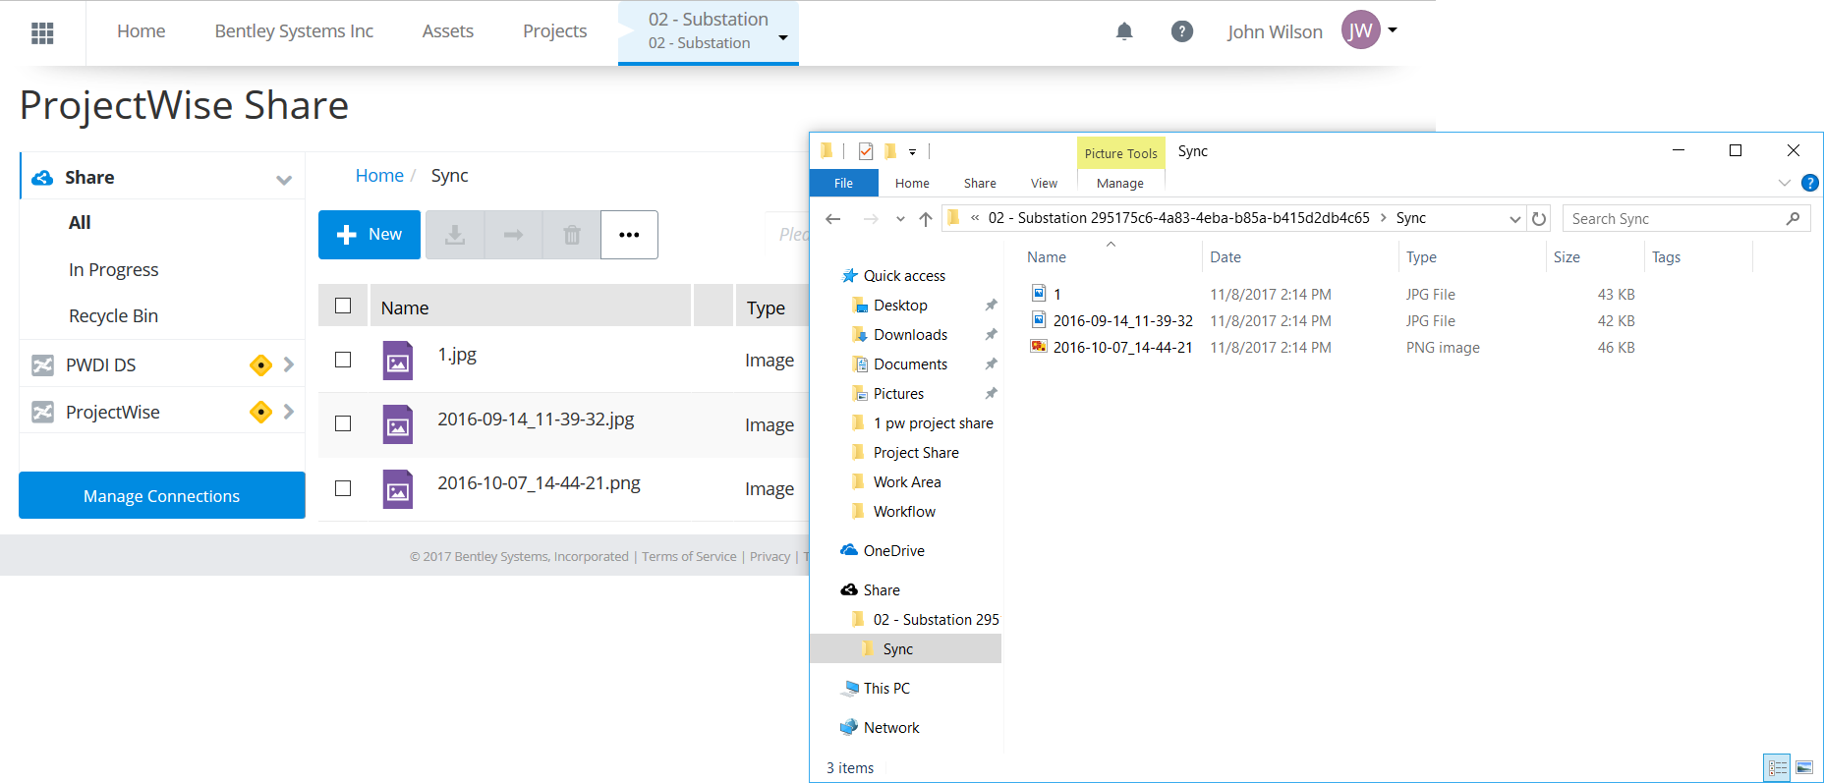The image size is (1824, 783).
Task: Open the John Wilson user menu arrow
Action: pyautogui.click(x=1393, y=30)
